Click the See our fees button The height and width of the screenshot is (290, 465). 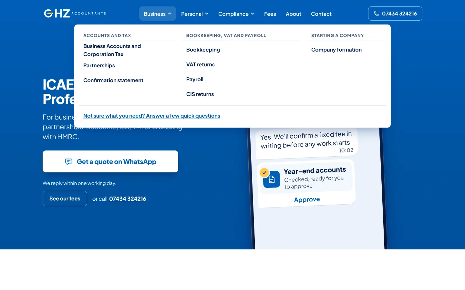coord(65,198)
